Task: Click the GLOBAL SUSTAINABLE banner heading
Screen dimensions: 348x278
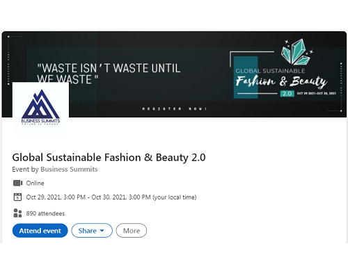Action: [270, 71]
